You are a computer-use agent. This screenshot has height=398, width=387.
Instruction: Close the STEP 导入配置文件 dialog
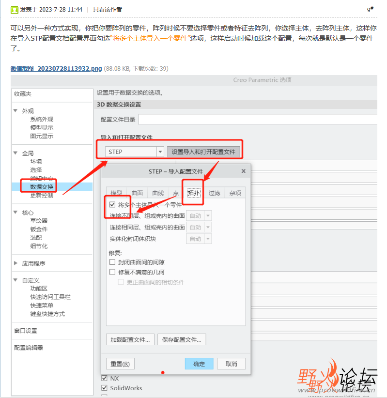point(244,171)
